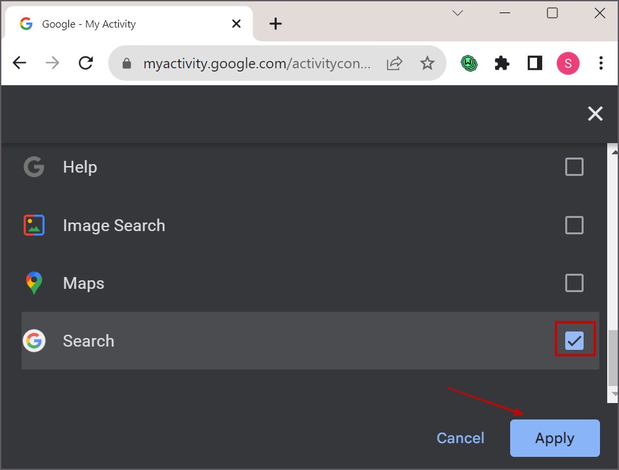Go back to the previous page

point(20,63)
